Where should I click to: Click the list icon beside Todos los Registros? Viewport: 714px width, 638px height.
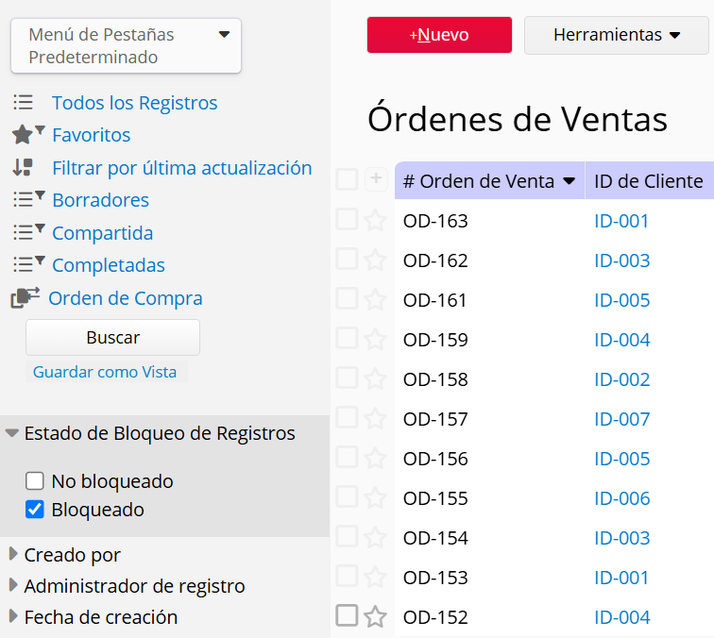24,102
